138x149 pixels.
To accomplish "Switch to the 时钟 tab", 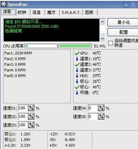I will click(22, 13).
